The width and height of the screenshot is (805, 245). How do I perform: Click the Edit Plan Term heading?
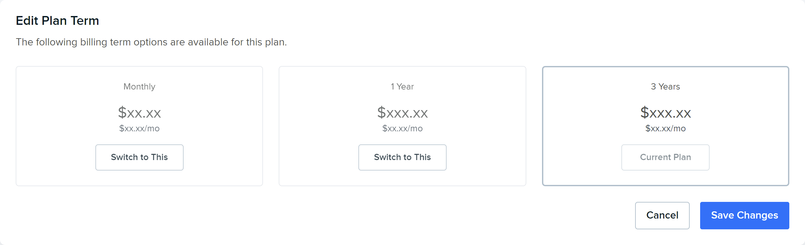[x=57, y=21]
